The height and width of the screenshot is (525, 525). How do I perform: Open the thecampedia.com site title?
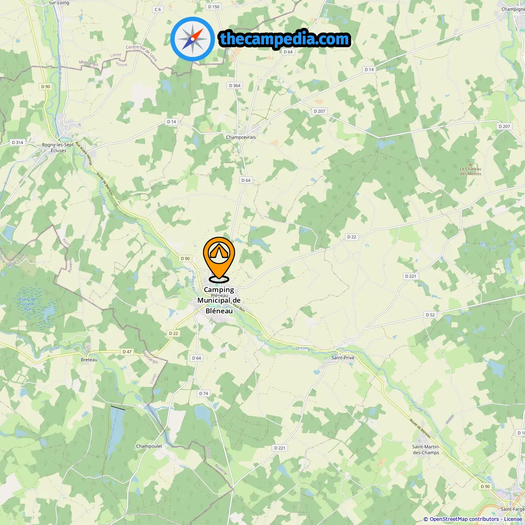285,39
